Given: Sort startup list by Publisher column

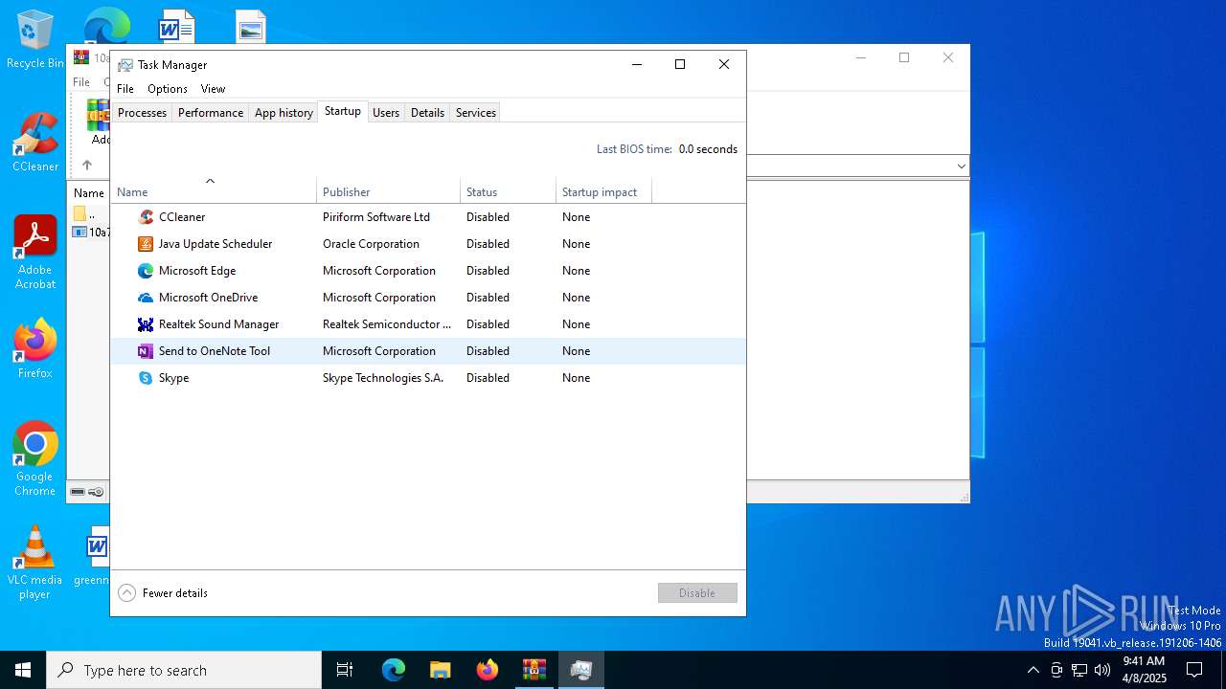Looking at the screenshot, I should pos(388,189).
